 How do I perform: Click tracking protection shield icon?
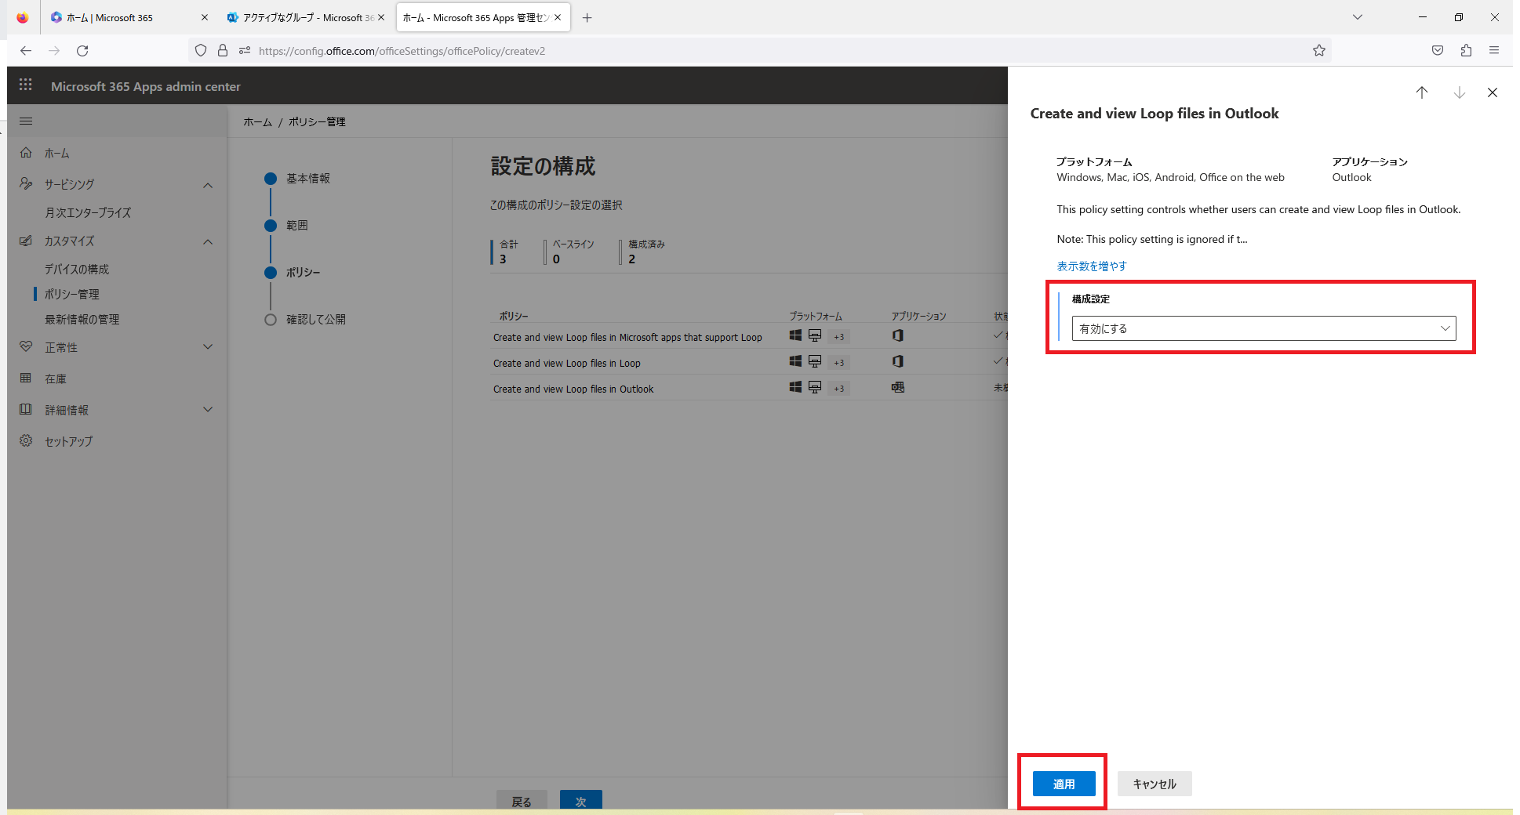click(201, 50)
